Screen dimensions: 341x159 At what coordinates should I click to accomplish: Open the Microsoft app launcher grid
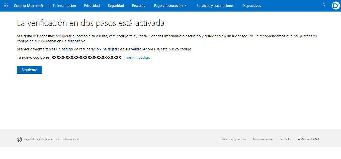point(6,6)
